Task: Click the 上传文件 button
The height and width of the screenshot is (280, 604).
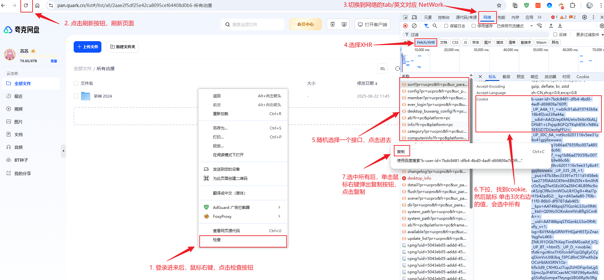Action: [88, 47]
